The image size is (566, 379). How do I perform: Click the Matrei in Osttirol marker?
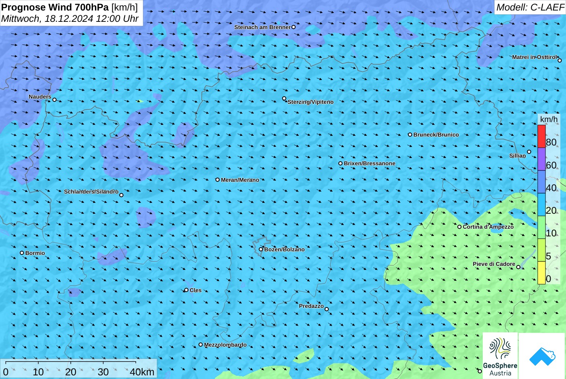560,61
